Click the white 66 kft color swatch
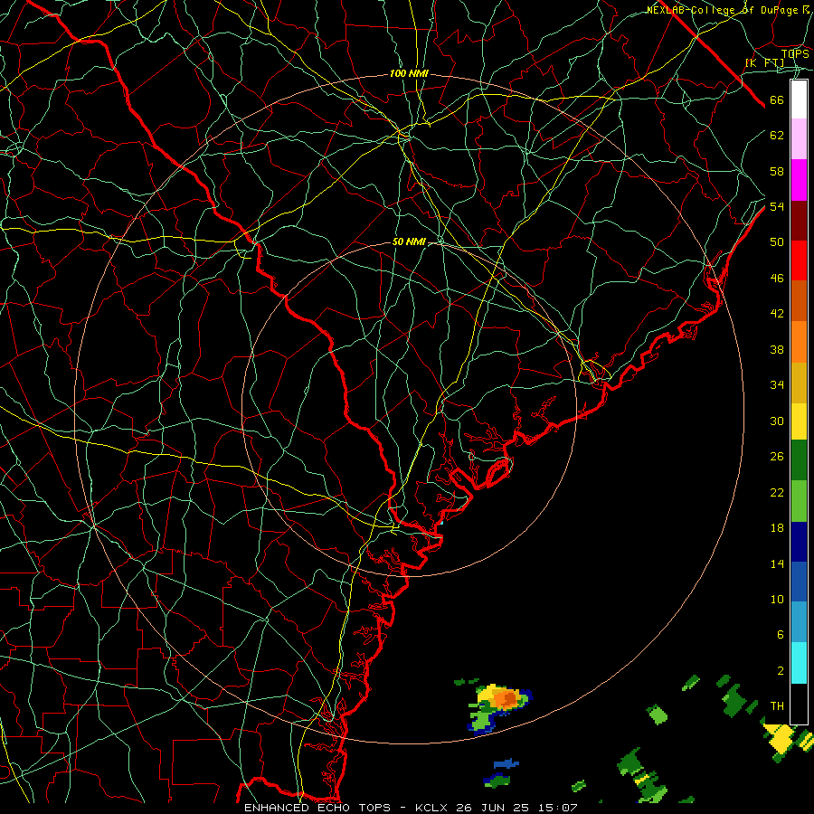This screenshot has height=814, width=814. [799, 99]
